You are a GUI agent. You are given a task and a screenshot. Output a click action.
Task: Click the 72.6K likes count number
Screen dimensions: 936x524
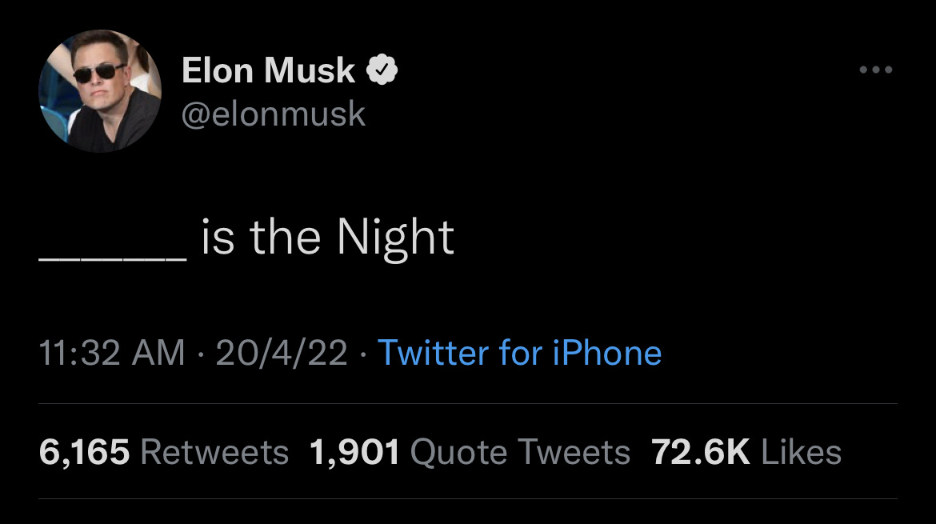click(701, 453)
